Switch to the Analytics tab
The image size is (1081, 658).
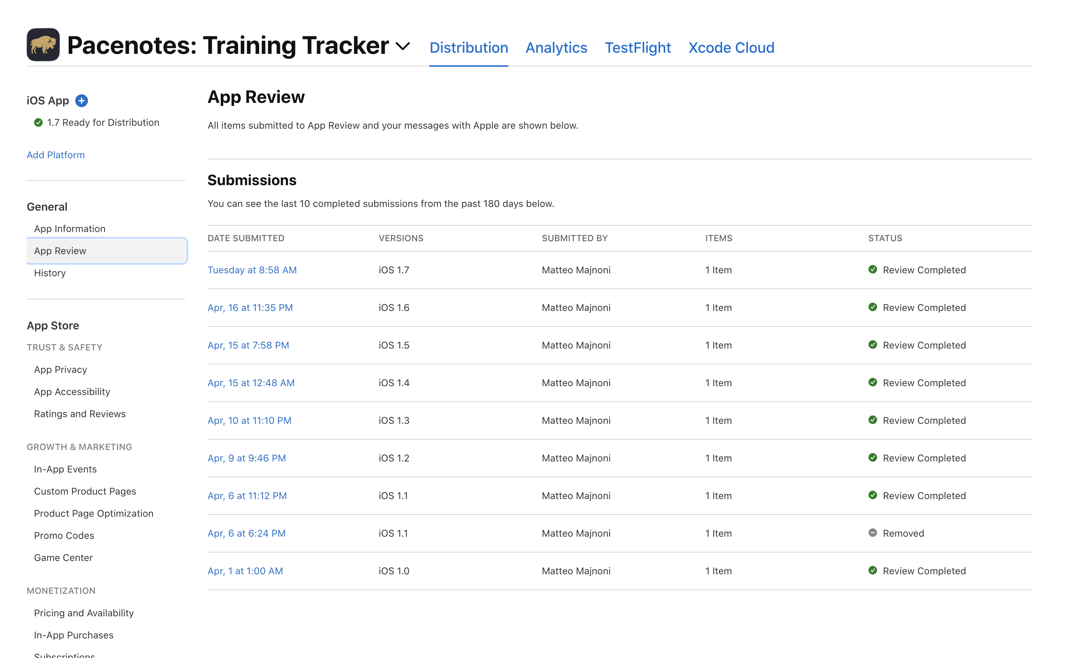tap(556, 47)
